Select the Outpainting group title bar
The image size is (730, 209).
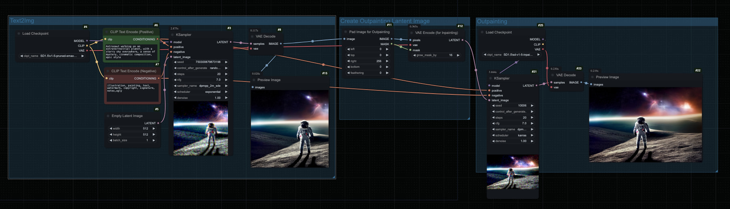(x=492, y=21)
